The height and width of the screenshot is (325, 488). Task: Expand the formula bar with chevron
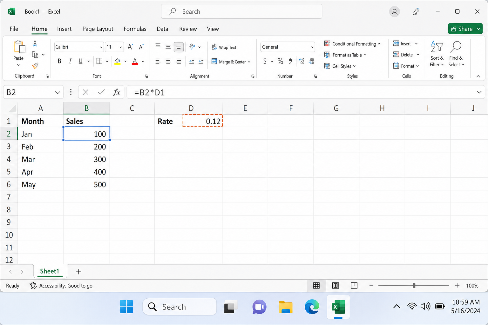479,92
